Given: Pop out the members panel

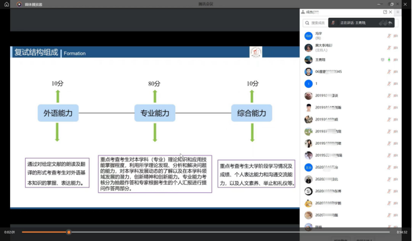Looking at the screenshot, I should point(385,12).
